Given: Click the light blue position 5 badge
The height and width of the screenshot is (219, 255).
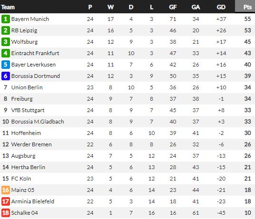Looking at the screenshot, I should [6, 65].
